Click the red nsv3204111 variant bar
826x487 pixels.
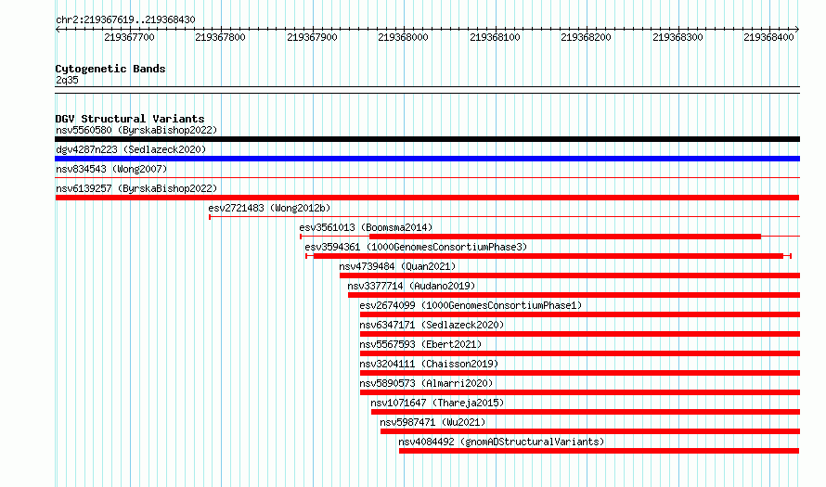pos(580,373)
